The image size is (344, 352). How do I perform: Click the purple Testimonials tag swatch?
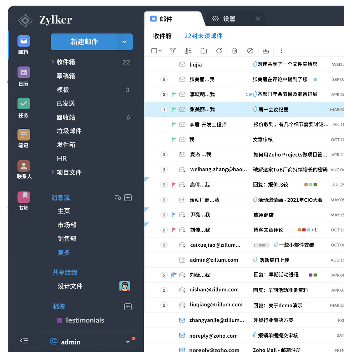pos(60,320)
